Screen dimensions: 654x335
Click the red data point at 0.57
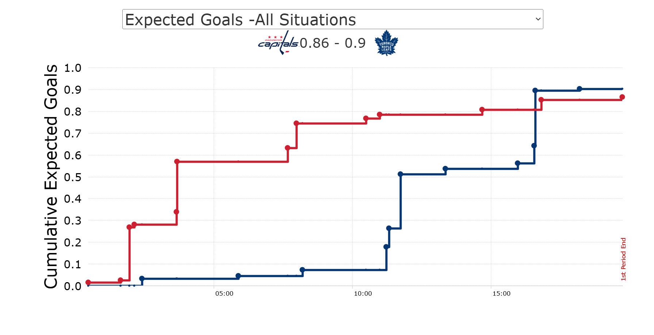(x=177, y=161)
